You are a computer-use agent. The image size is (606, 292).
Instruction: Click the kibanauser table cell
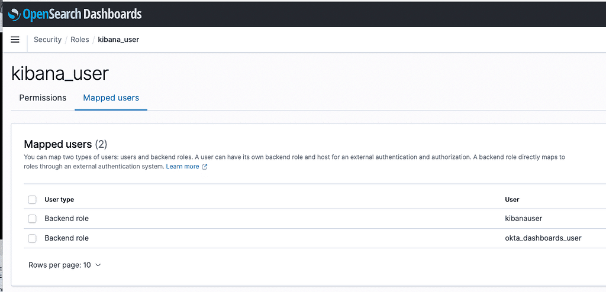coord(524,219)
